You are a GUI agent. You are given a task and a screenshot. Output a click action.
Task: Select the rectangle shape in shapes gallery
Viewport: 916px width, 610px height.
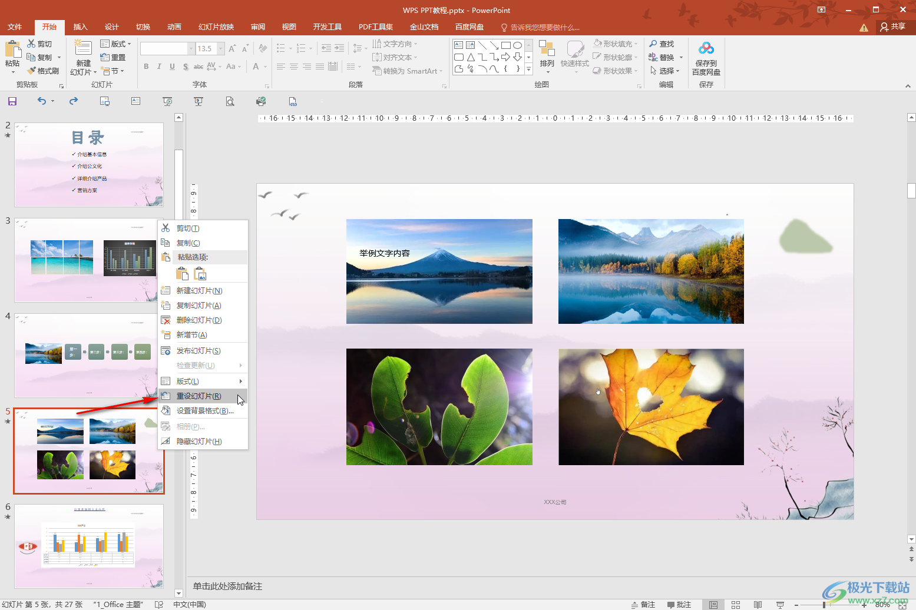(506, 45)
